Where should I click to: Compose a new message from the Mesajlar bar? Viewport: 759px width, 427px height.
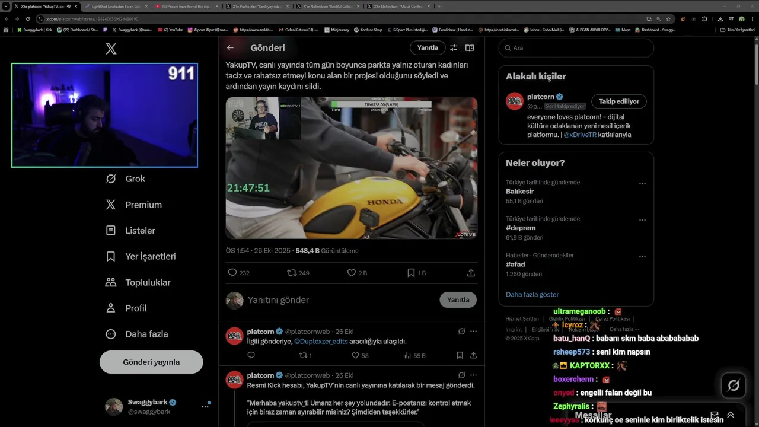714,415
